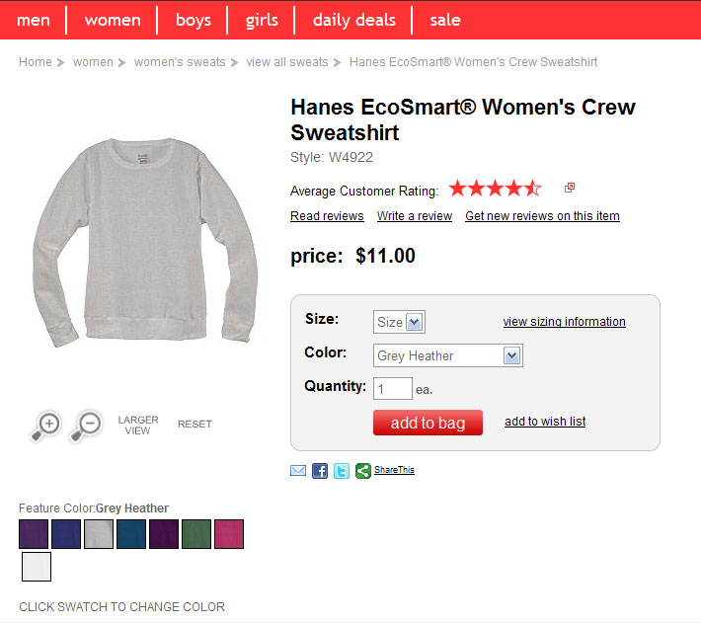Image resolution: width=701 pixels, height=623 pixels.
Task: Zoom out with the minus magnifier icon
Action: [x=86, y=426]
